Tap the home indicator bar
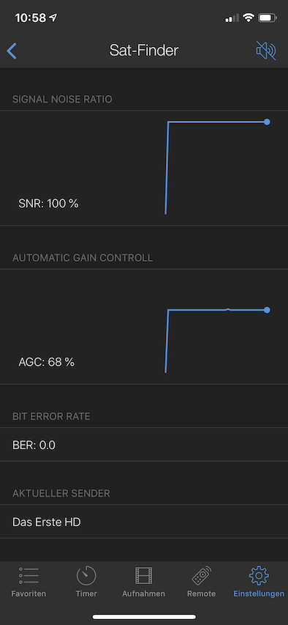This screenshot has width=288, height=625. (x=144, y=617)
